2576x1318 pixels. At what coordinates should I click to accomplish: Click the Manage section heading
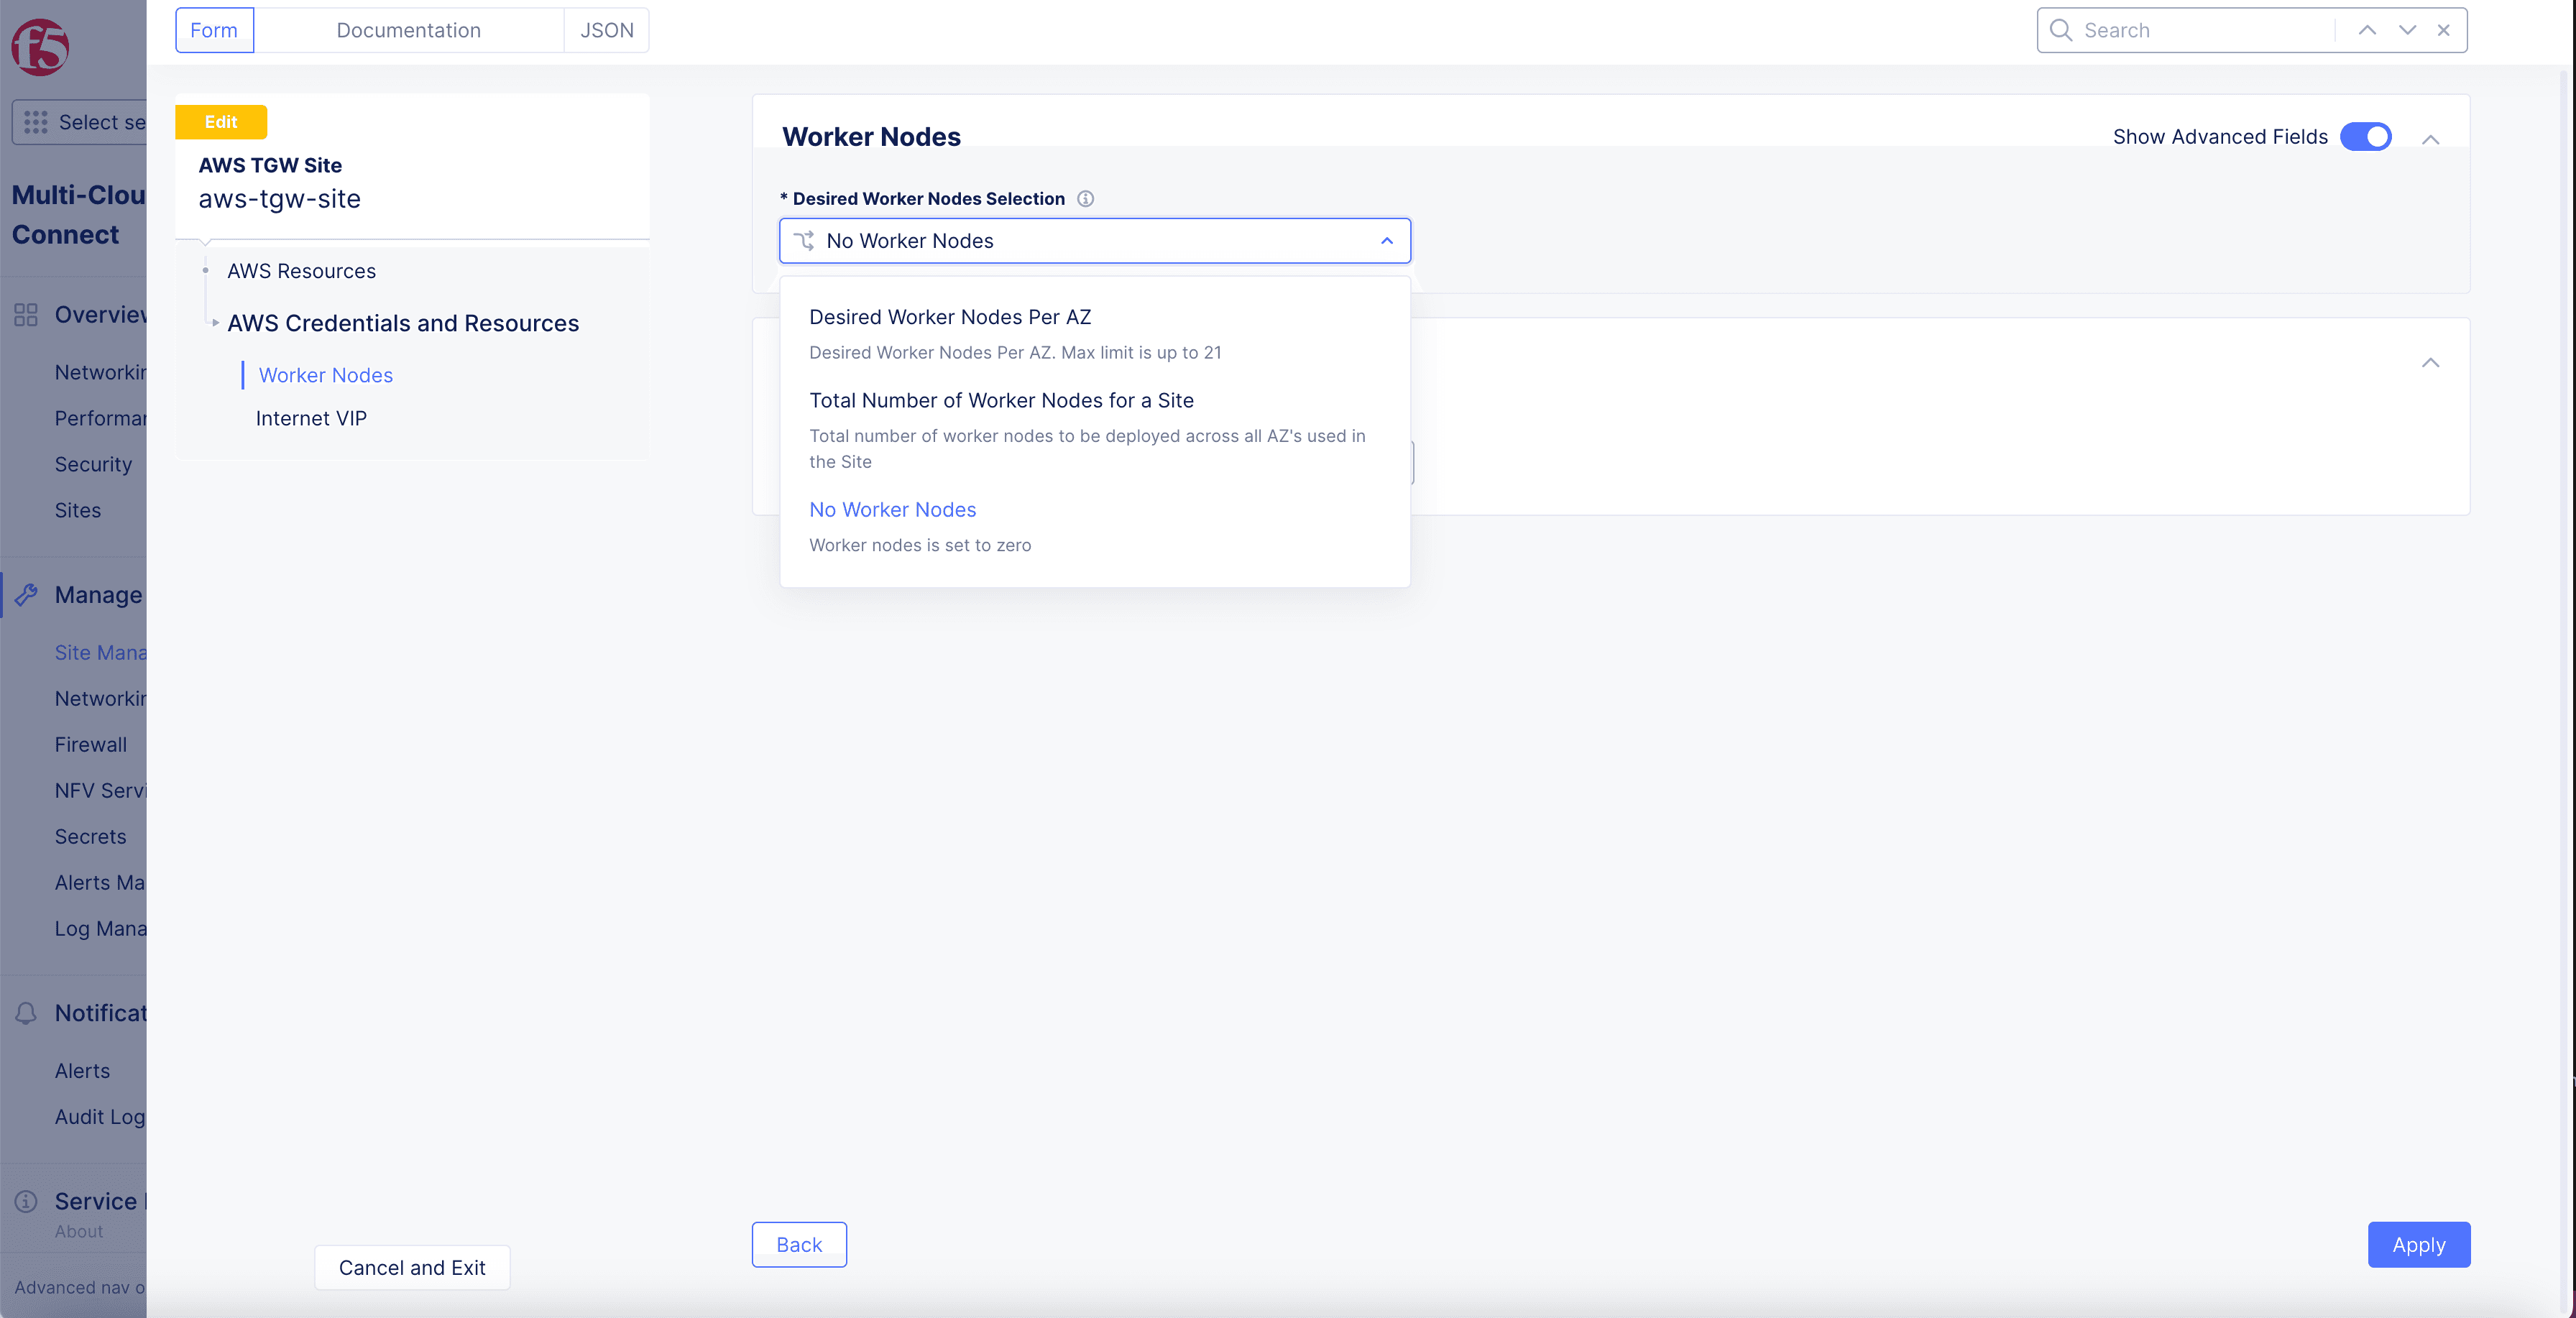[x=98, y=595]
